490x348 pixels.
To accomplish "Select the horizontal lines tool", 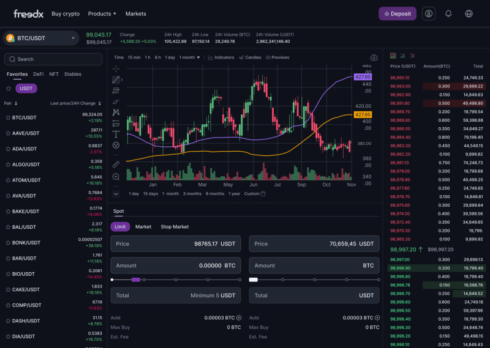I will 116,91.
